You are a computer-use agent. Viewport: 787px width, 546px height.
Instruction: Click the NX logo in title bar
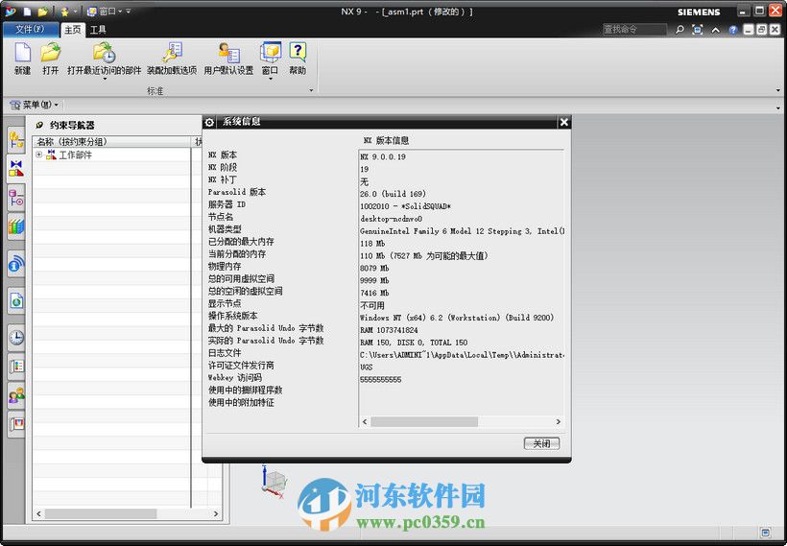10,12
